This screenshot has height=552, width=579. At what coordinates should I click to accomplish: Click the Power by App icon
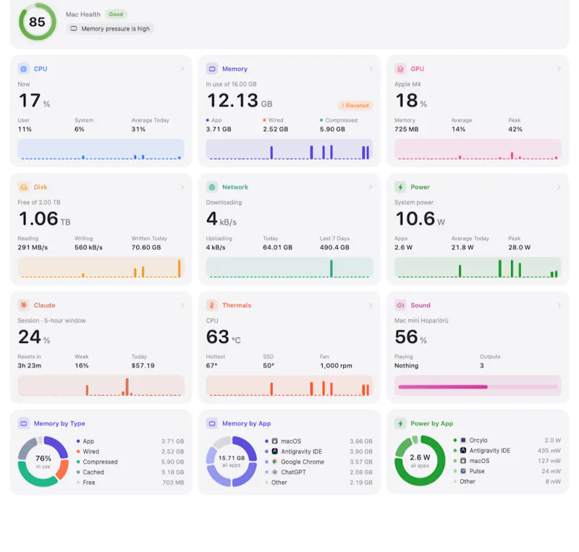tap(400, 423)
